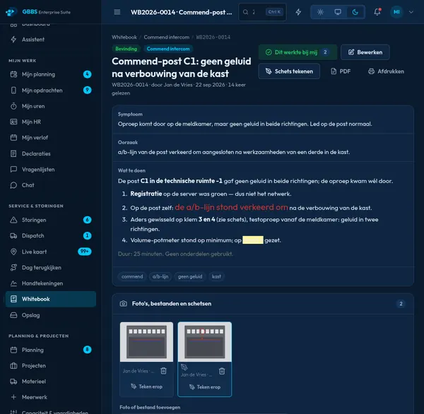This screenshot has width=424, height=414.
Task: Click 'Duur: 25 minuten. Geen onderdelen gebruikt.'
Action: [175, 254]
